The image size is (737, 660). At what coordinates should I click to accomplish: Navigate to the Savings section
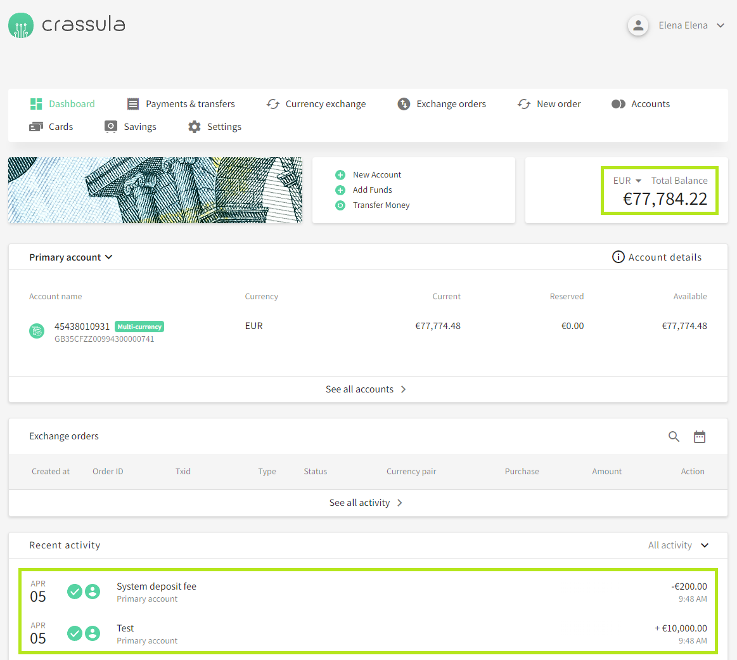pyautogui.click(x=131, y=127)
